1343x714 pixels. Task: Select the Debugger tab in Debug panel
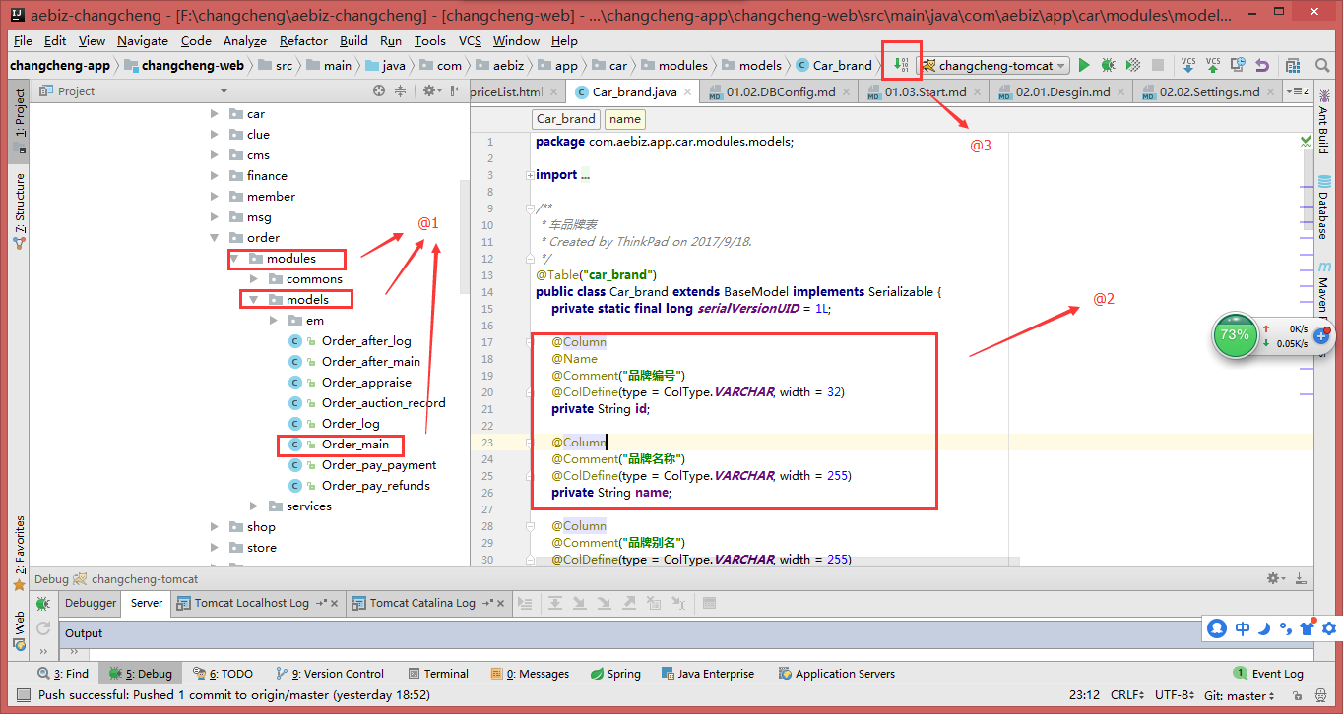(91, 603)
